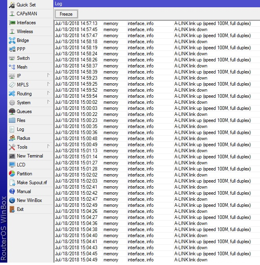This screenshot has height=265, width=260.
Task: Expand the Tools submenu arrow
Action: [48, 146]
